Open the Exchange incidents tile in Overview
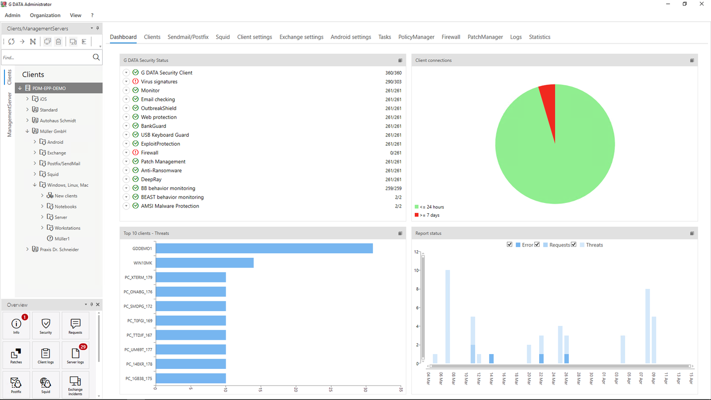Screen dimensions: 711x400 pyautogui.click(x=76, y=385)
